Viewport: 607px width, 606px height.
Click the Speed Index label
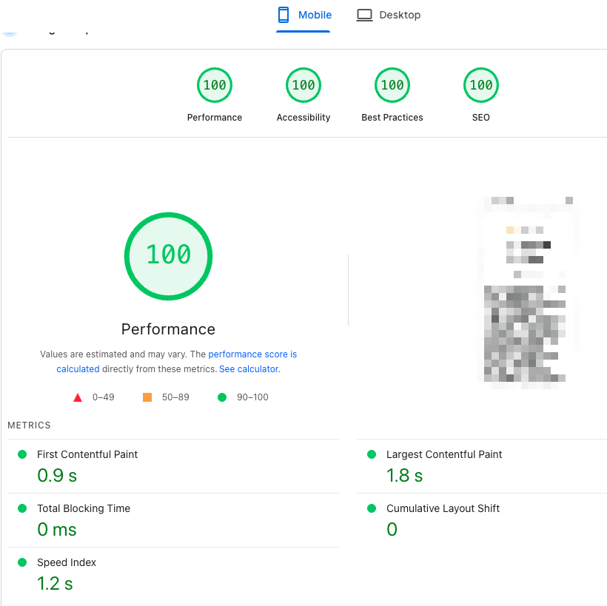pyautogui.click(x=67, y=562)
